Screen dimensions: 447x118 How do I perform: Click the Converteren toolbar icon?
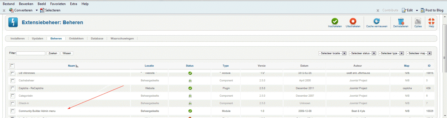12,10
